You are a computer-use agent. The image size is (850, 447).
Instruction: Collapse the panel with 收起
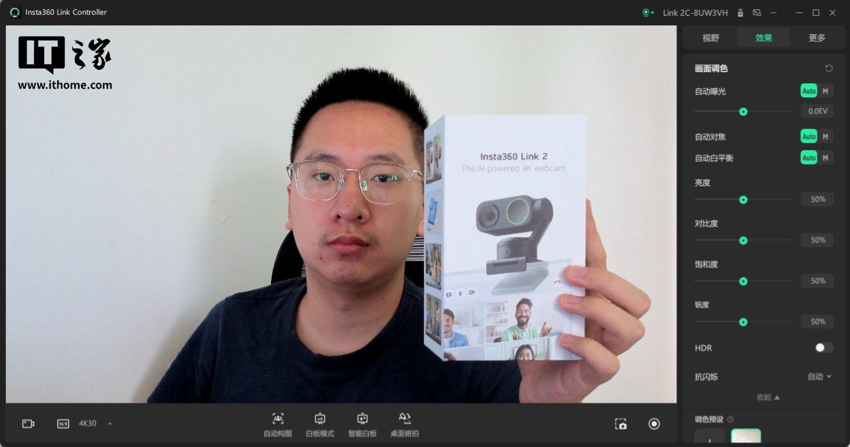(768, 397)
